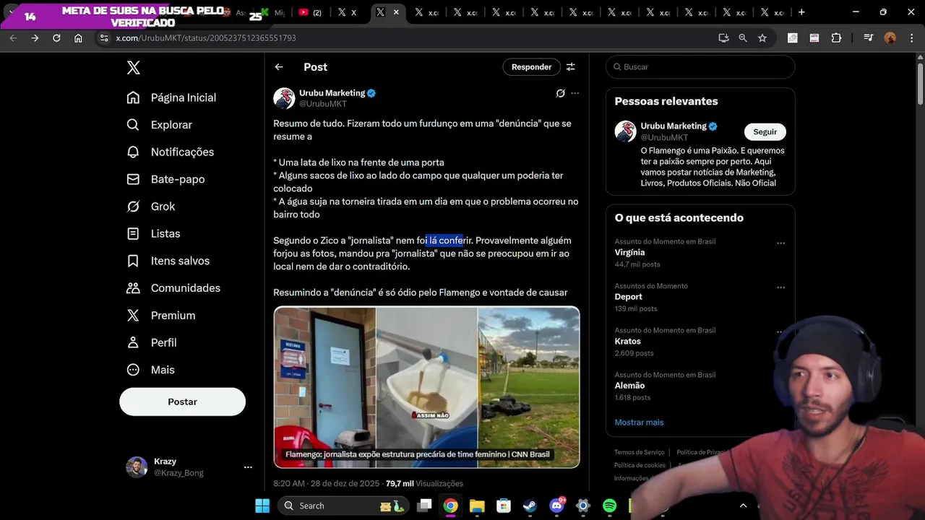925x520 pixels.
Task: Open more options for Deport trend
Action: coord(780,287)
